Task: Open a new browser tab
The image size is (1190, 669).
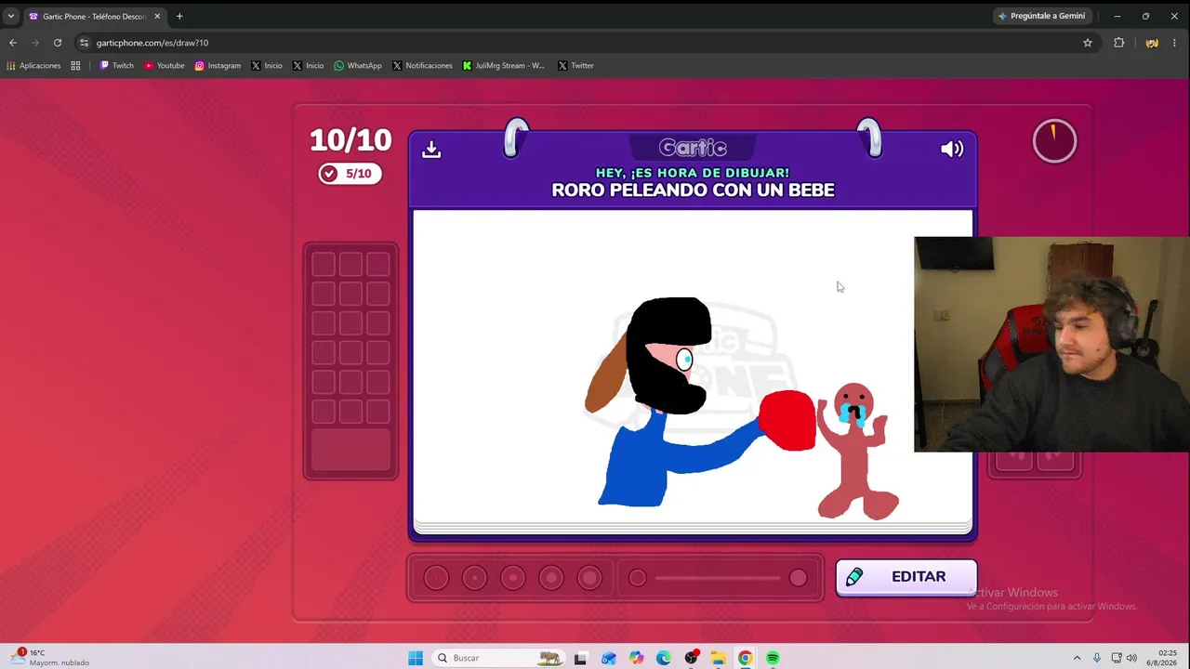Action: (179, 16)
